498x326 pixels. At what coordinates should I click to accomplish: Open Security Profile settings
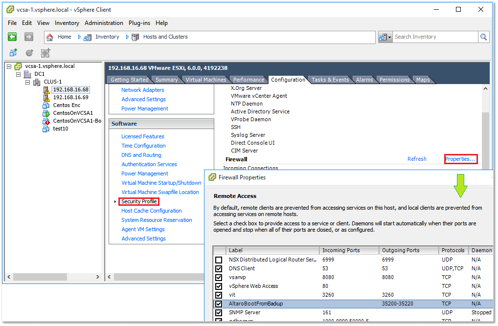click(139, 201)
